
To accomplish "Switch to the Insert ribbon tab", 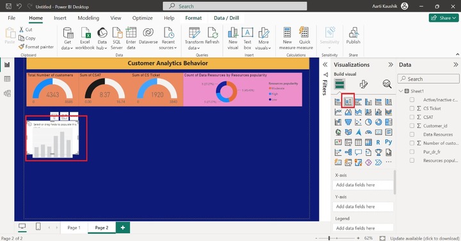I will coord(60,18).
